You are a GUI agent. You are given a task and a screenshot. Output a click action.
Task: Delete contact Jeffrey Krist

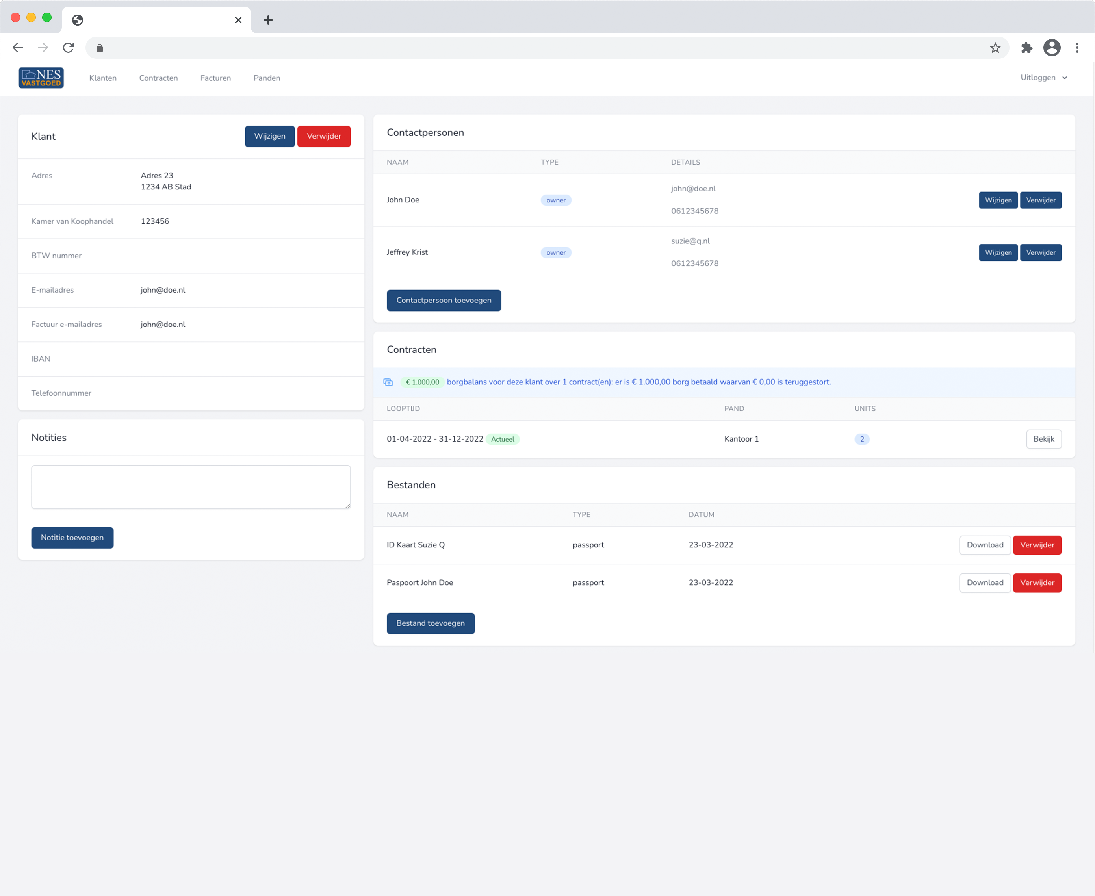[x=1040, y=252]
